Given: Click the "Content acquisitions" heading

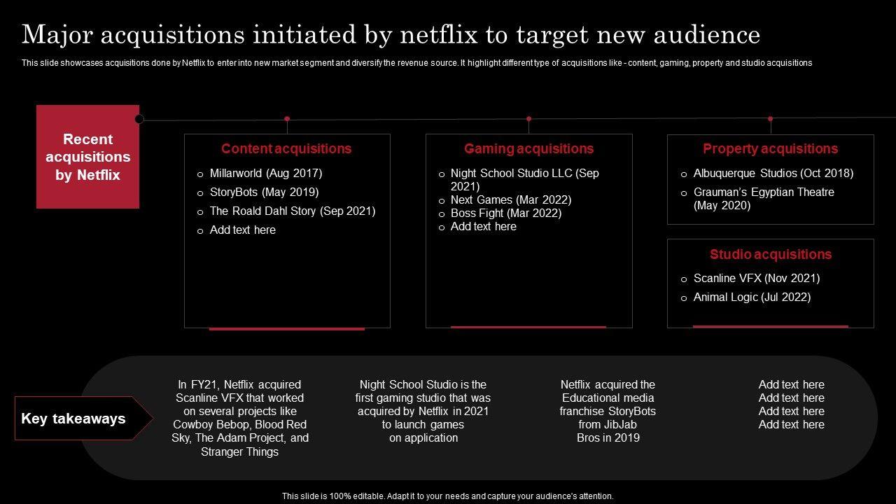Looking at the screenshot, I should (x=286, y=148).
